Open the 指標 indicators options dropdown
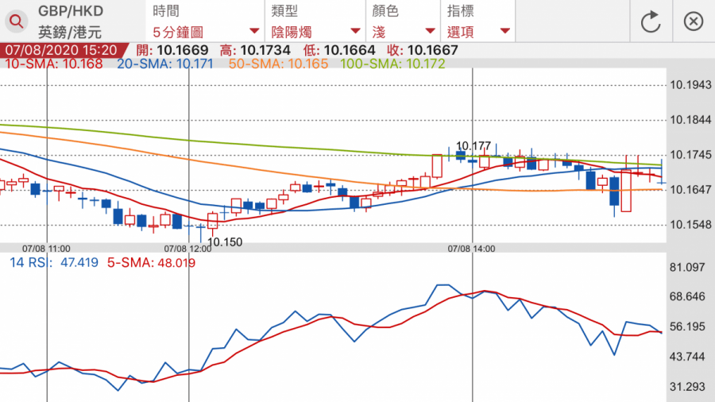 point(478,21)
